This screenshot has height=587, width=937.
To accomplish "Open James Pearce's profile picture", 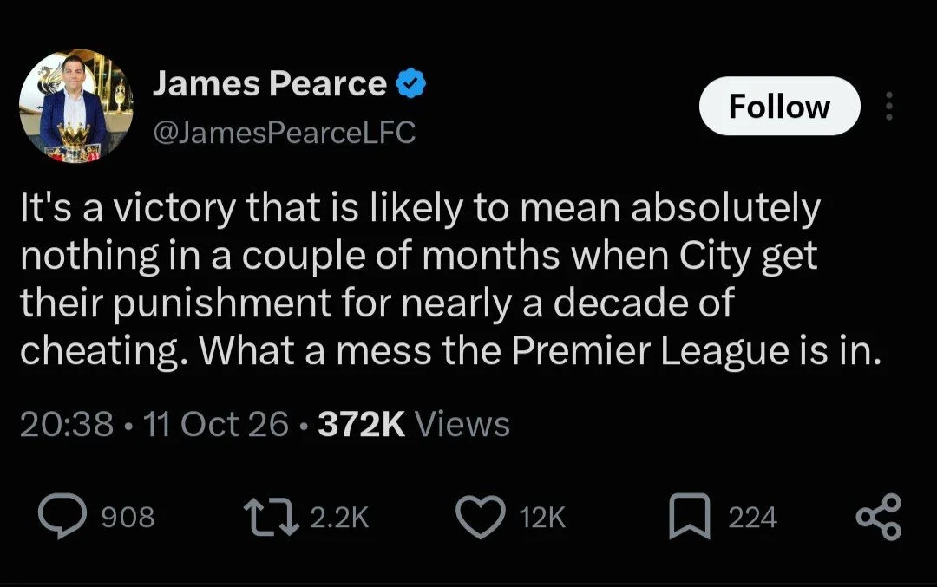I will (x=75, y=105).
